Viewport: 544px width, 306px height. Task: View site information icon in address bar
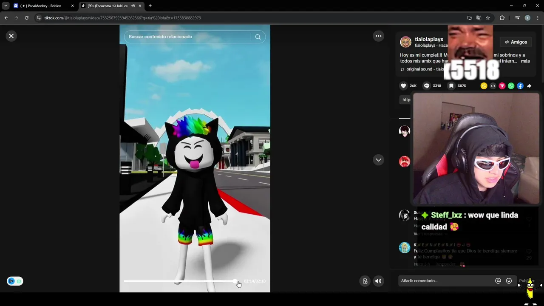click(x=39, y=18)
